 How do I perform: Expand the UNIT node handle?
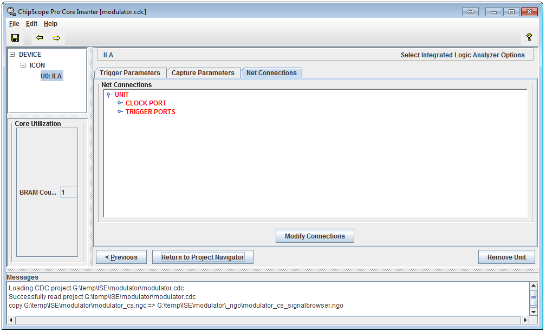coord(109,95)
